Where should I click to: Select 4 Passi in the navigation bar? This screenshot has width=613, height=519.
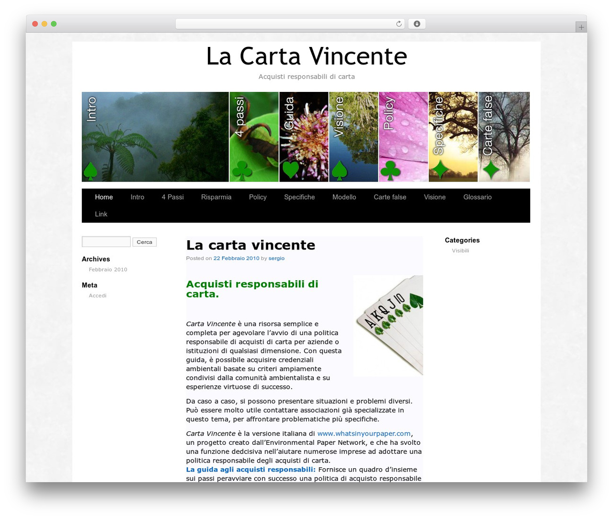click(173, 197)
